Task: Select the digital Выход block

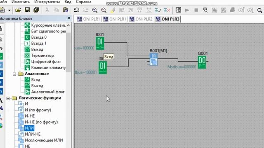Action: coord(34,49)
